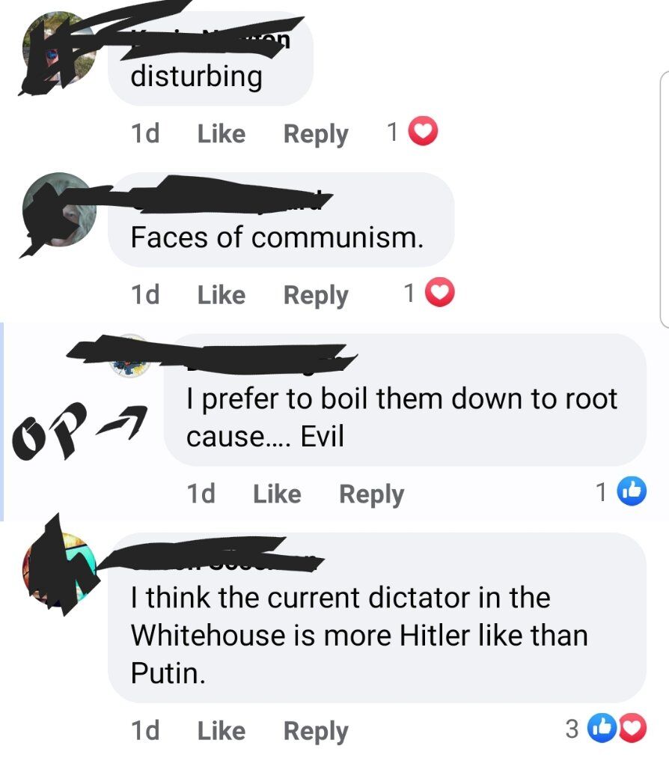This screenshot has width=669, height=767.
Task: Open profile picture of 'Faces of communism' commenter
Action: [59, 210]
